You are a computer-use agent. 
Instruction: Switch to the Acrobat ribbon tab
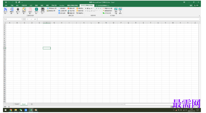[x=62, y=5]
